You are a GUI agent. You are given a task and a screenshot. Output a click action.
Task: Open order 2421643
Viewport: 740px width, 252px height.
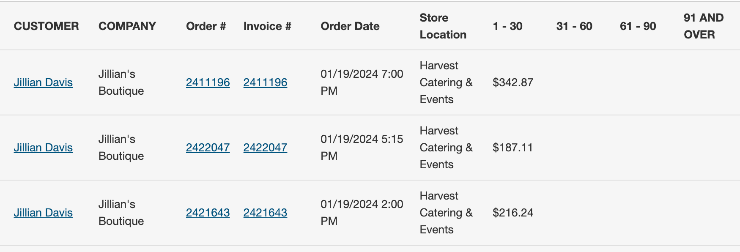click(x=208, y=213)
